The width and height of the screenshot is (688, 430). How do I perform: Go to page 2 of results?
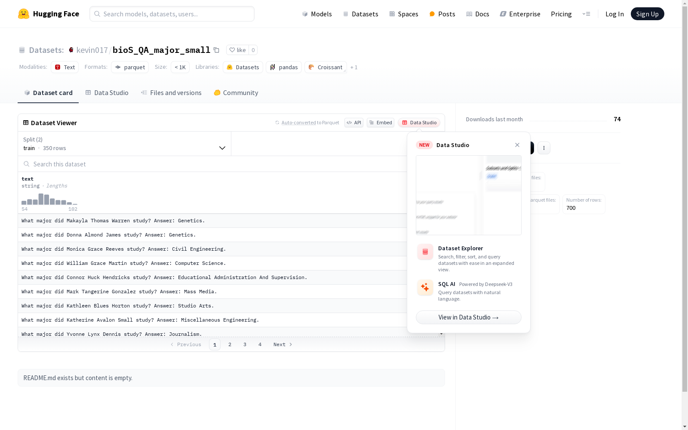point(230,344)
